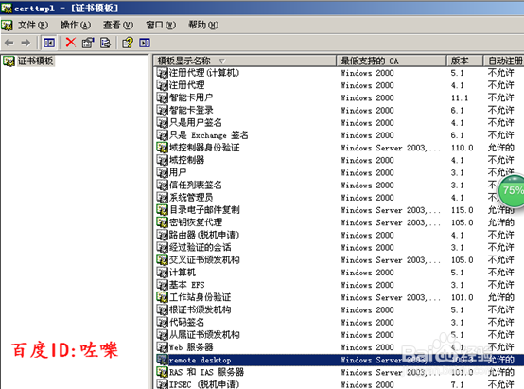Viewport: 524px width, 389px height.
Task: Select 根证书颁发机构 template
Action: pyautogui.click(x=201, y=309)
